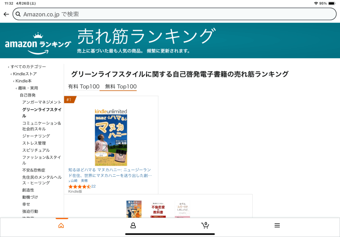Open the マヌカハニー book title link
Viewport: 340px width, 237px height.
coord(110,172)
